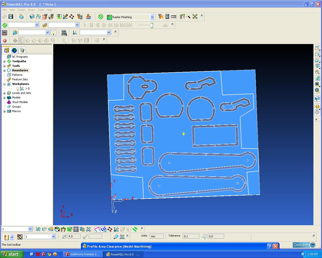322x258 pixels.
Task: Open the Insert menu
Action: (21, 10)
